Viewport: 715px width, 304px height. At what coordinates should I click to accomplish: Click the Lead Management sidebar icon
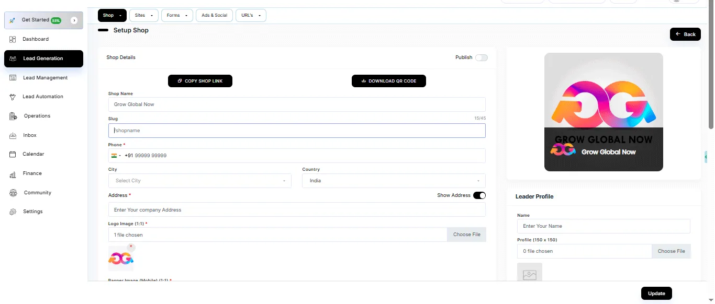[x=13, y=78]
